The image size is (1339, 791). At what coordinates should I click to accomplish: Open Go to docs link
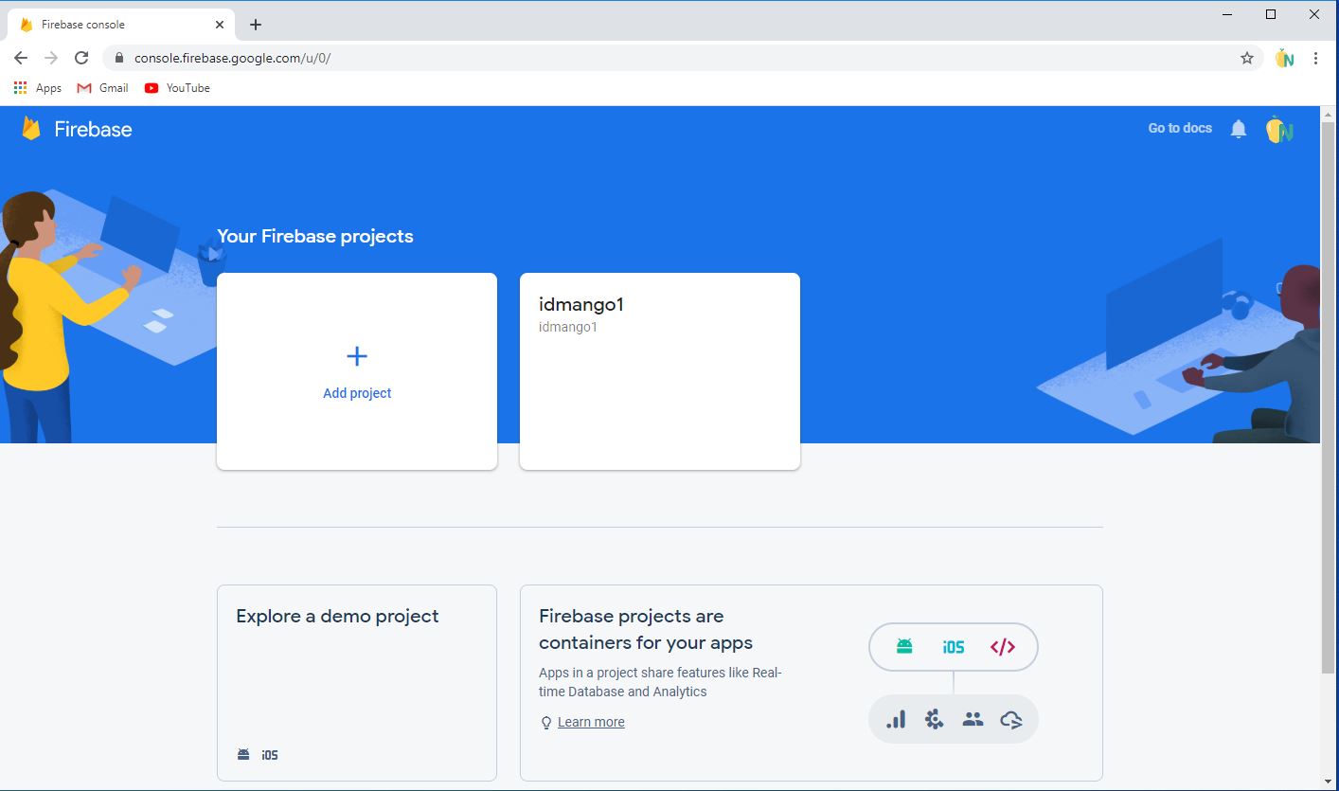click(x=1180, y=128)
